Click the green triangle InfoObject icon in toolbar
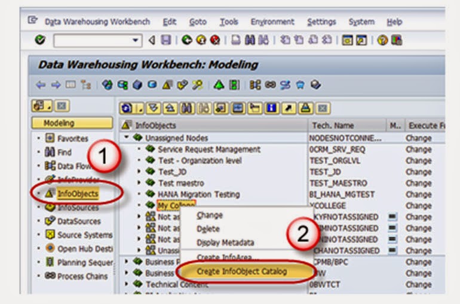The height and width of the screenshot is (304, 460). [219, 85]
